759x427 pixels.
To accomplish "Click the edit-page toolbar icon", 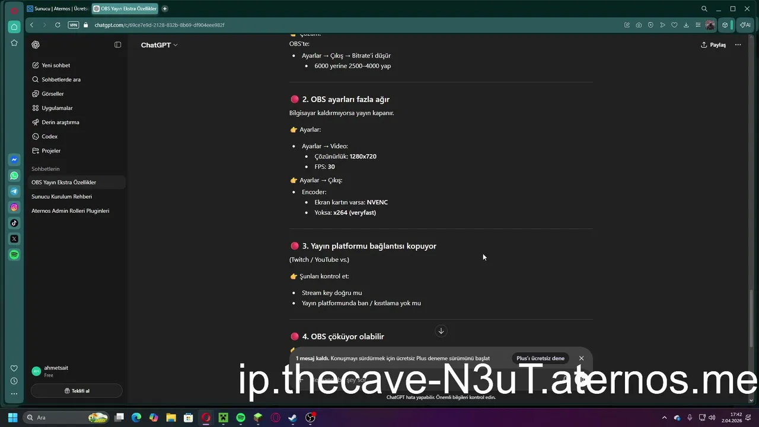I will pyautogui.click(x=627, y=25).
